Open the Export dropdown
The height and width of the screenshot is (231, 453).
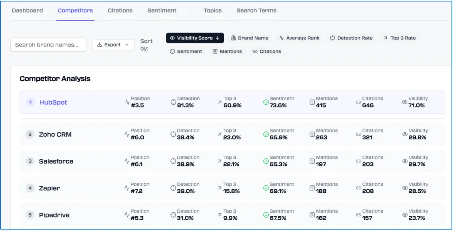113,45
